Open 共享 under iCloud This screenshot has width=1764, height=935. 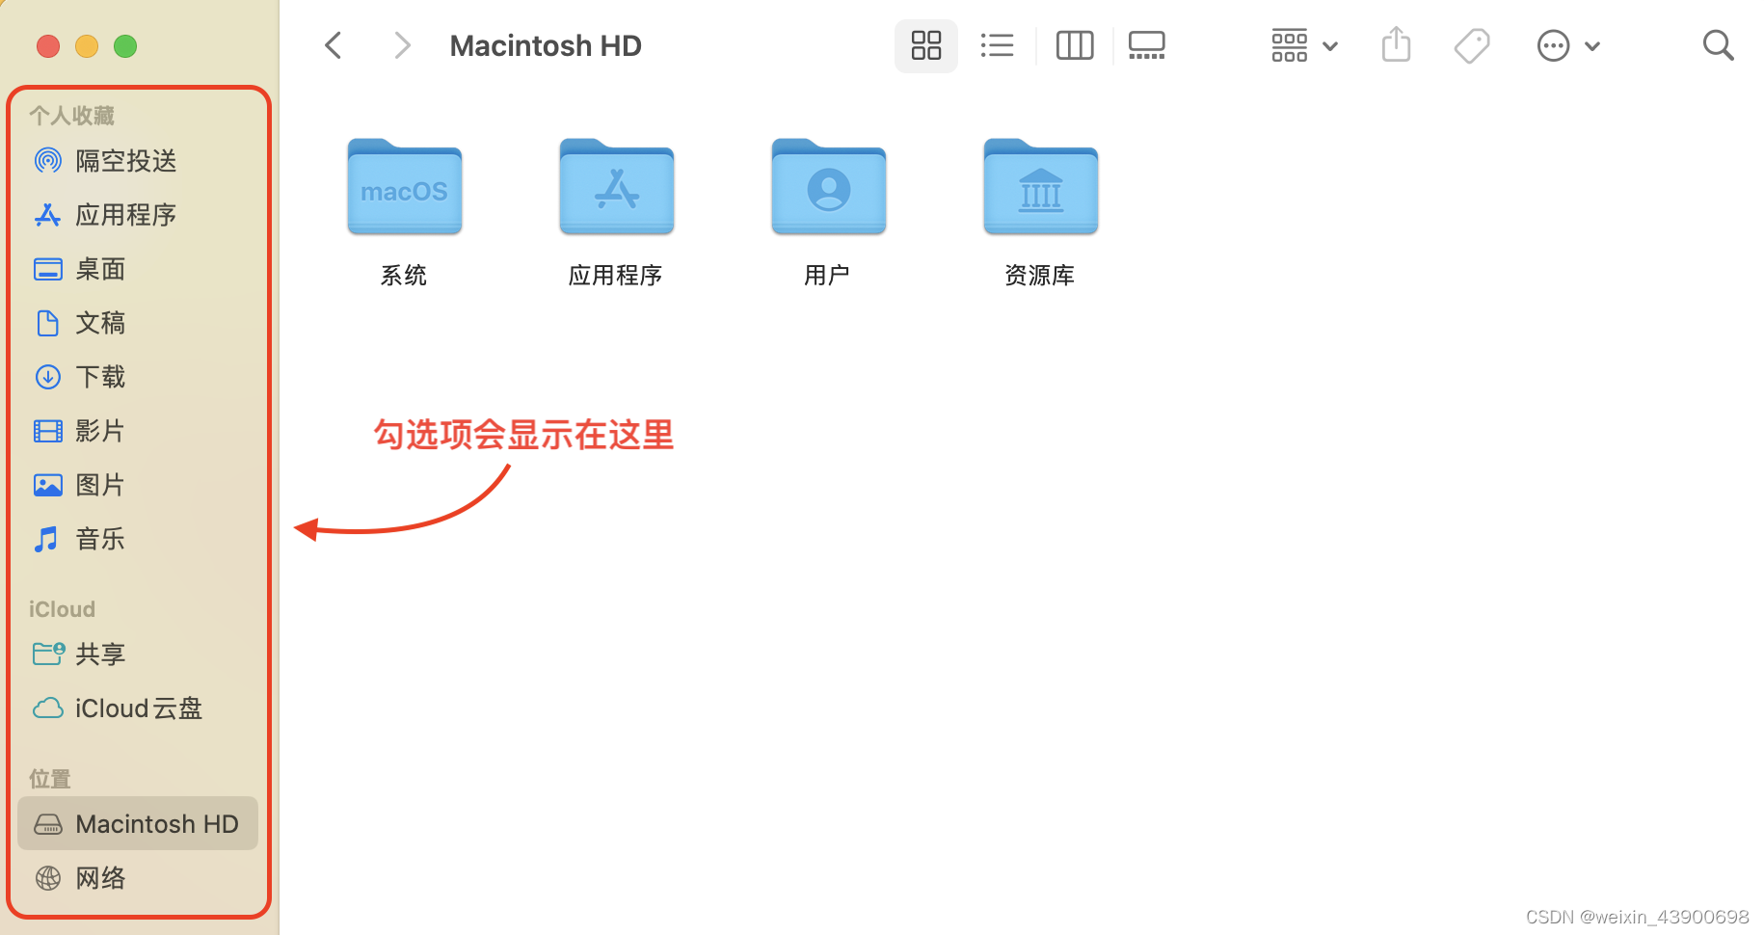138,654
